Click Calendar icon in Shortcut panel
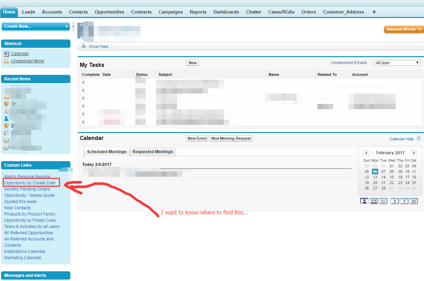Viewport: 424px width, 281px height. point(6,54)
